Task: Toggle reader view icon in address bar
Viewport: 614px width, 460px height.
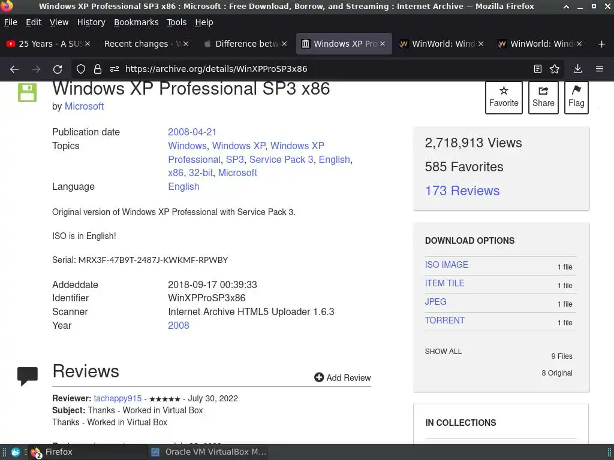Action: click(x=538, y=69)
